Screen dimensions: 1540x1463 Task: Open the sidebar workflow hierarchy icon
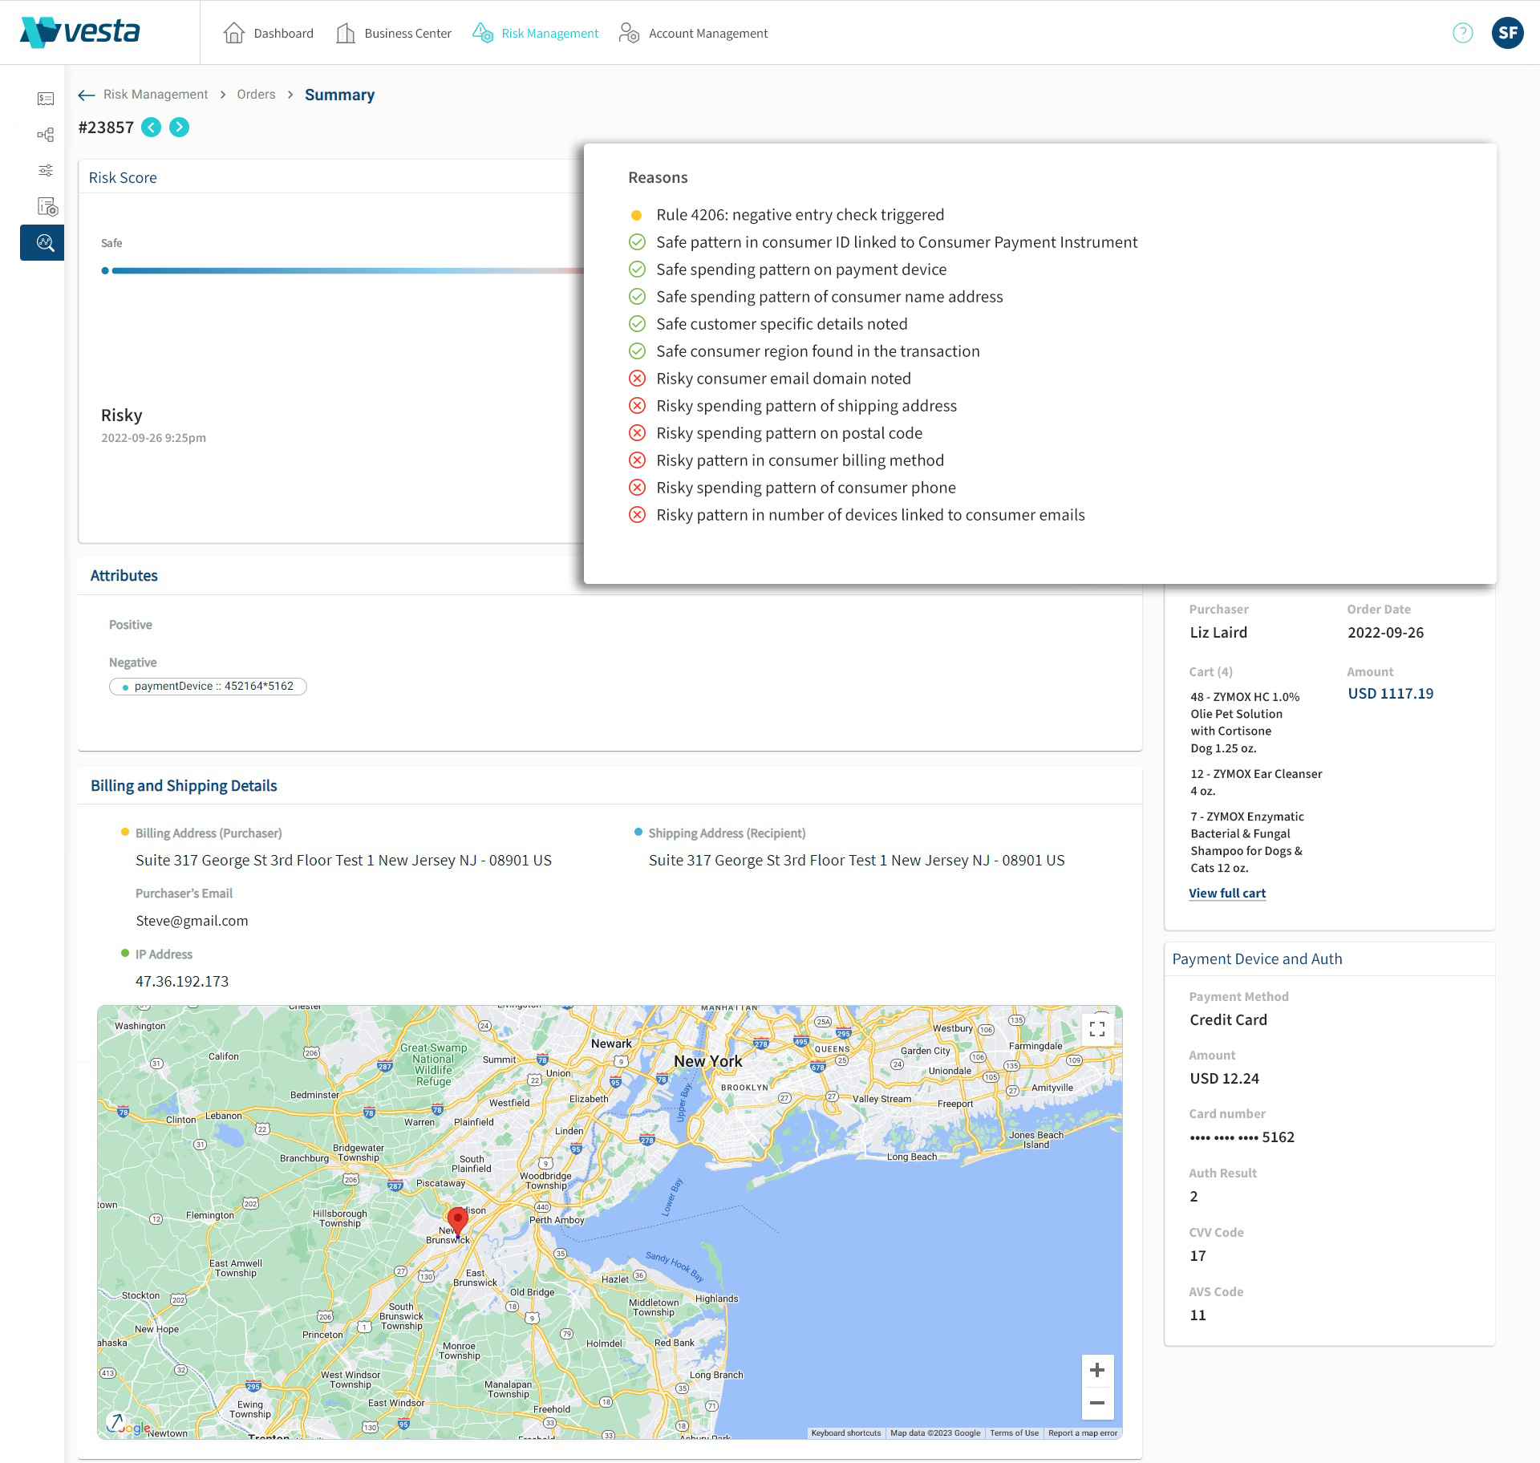coord(46,135)
